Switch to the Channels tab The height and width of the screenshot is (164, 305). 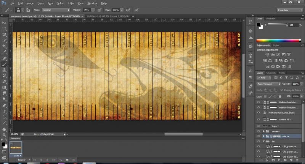point(271,73)
